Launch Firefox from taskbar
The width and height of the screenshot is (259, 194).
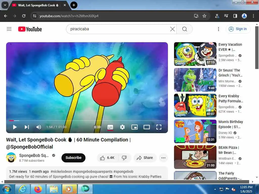[38, 189]
